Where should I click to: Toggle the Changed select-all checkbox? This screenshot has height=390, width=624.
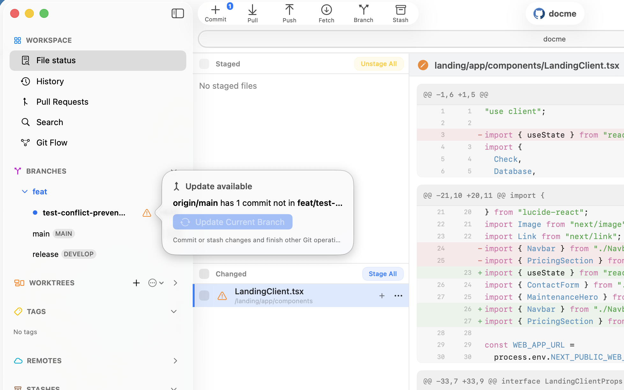coord(204,274)
